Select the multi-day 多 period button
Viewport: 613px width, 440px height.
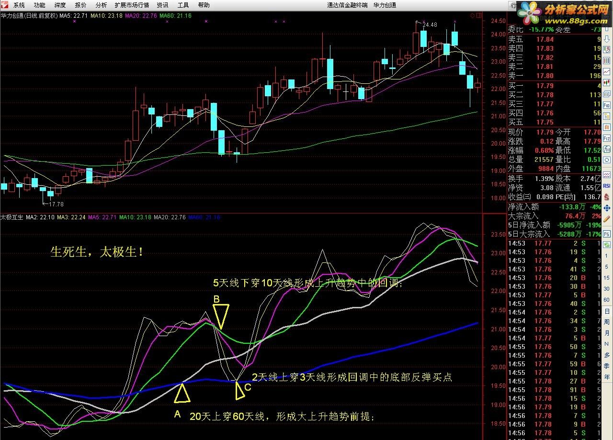point(607,354)
